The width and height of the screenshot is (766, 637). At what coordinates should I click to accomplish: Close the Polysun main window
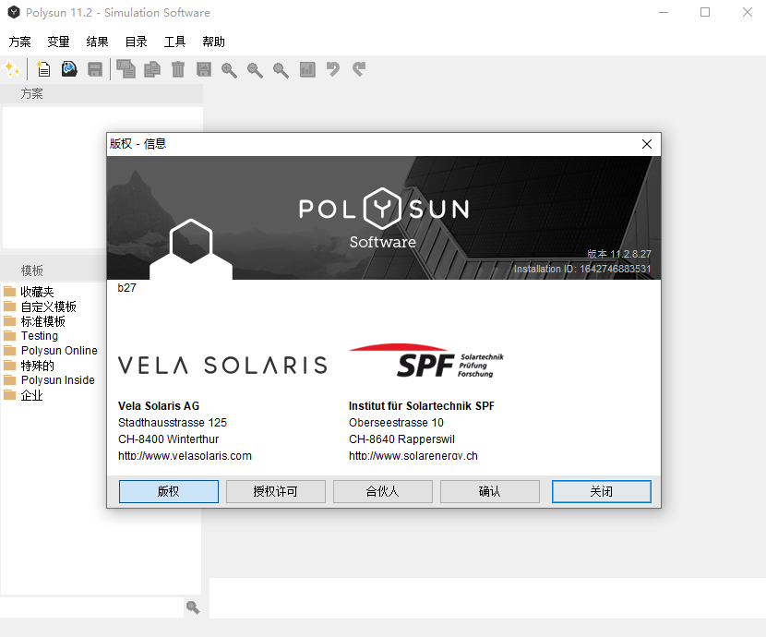coord(748,12)
